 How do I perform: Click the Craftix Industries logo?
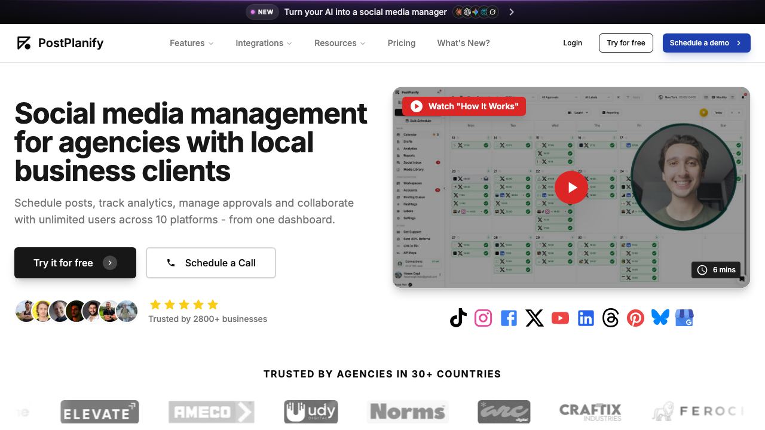590,412
